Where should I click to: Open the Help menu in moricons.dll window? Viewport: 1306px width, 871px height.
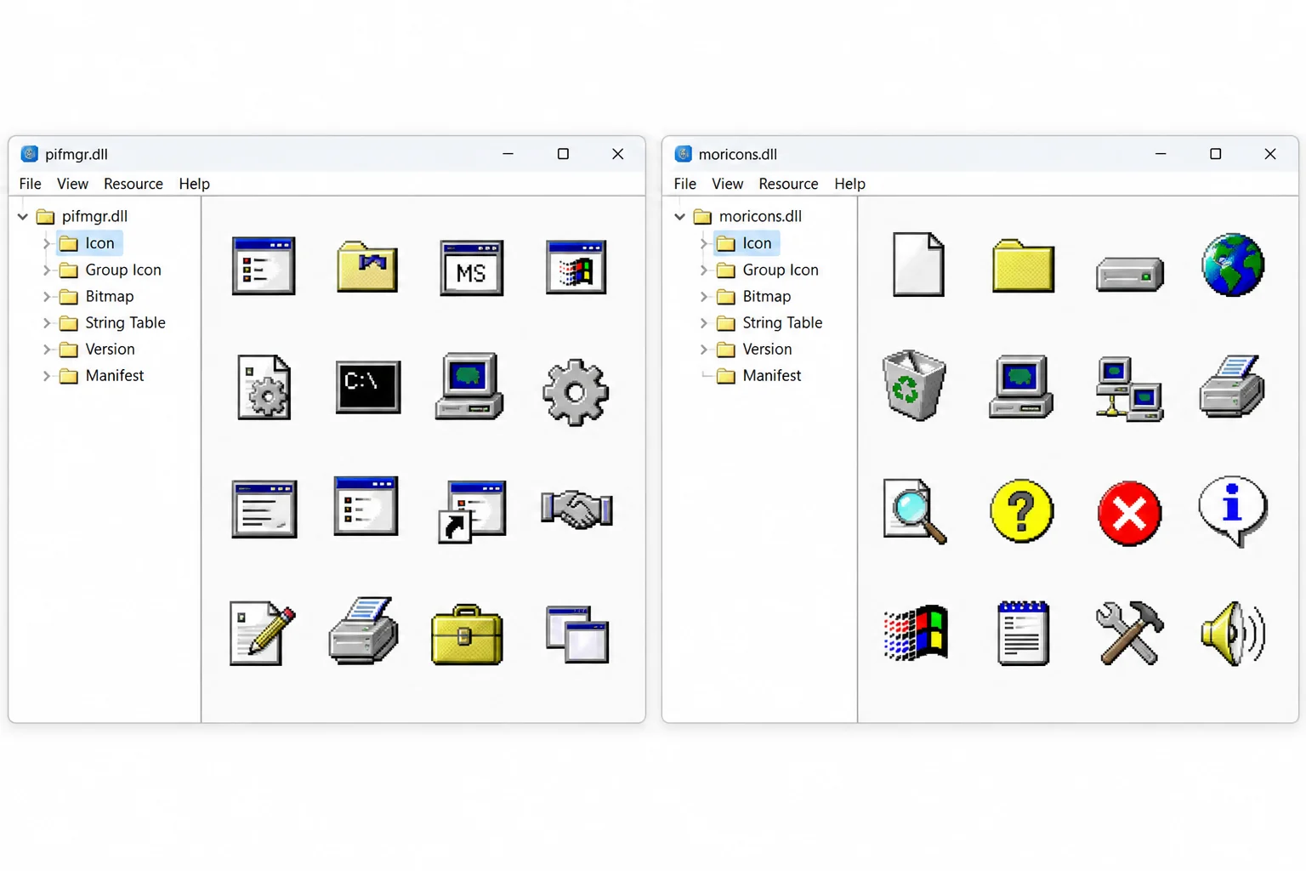click(849, 184)
